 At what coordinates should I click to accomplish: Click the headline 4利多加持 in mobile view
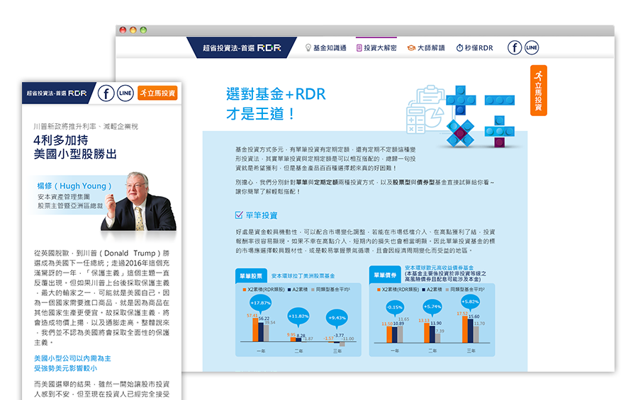(61, 140)
